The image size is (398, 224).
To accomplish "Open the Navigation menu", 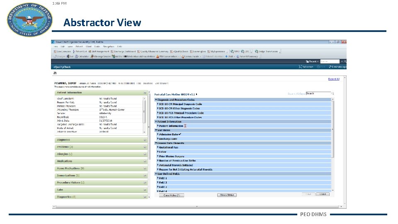I will tap(109, 46).
